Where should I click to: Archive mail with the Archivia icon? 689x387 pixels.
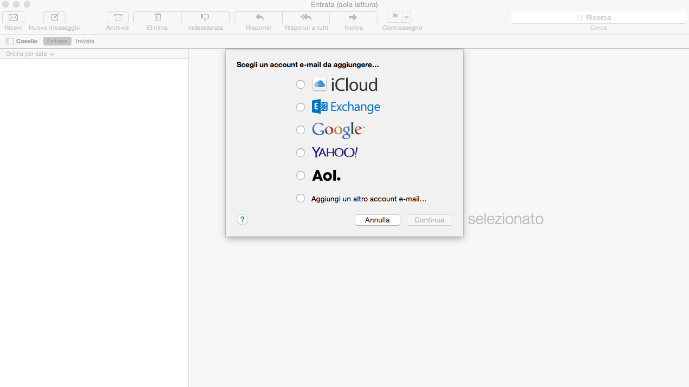pos(118,17)
